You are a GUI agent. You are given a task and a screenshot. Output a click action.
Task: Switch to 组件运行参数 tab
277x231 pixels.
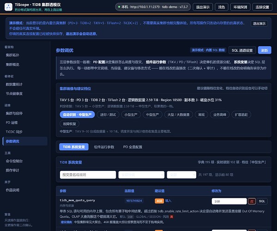point(104,147)
